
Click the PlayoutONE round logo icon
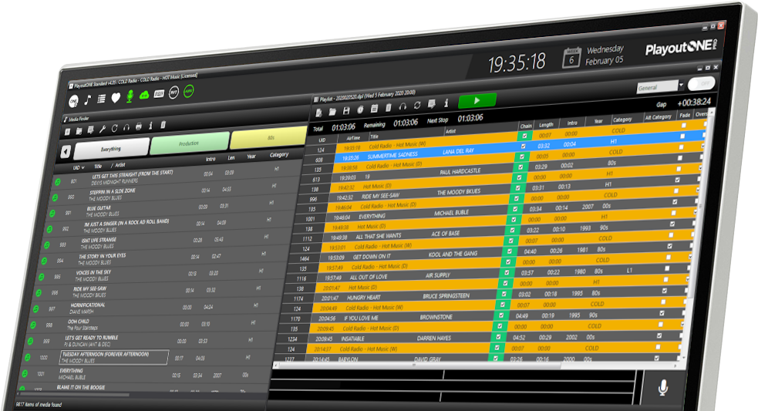pos(73,102)
